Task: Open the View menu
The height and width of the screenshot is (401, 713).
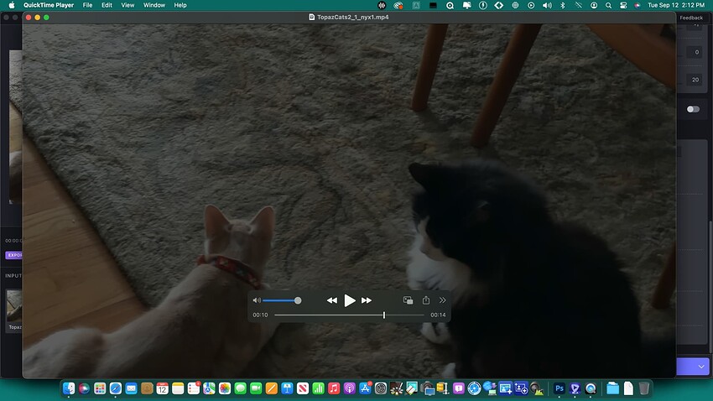Action: tap(128, 5)
